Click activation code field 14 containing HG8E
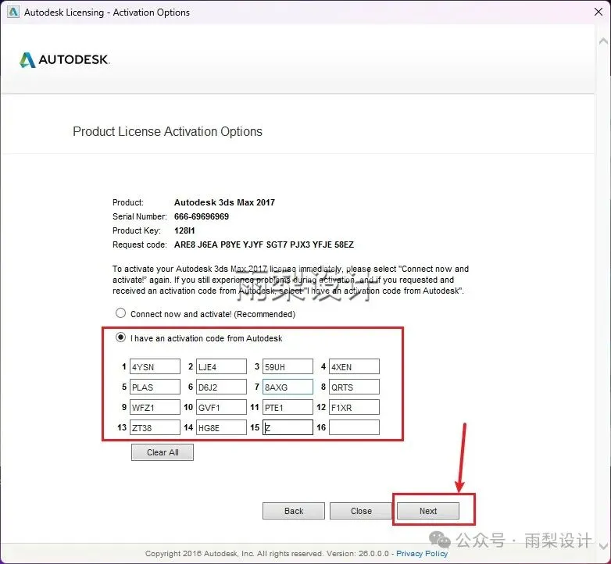This screenshot has height=564, width=611. [x=221, y=427]
